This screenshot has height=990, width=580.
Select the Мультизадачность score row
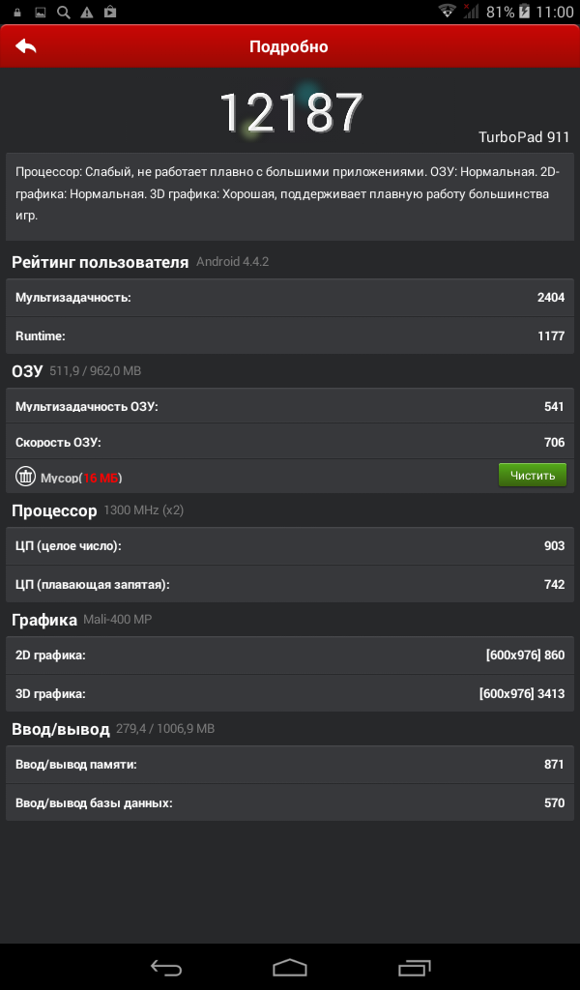click(290, 298)
